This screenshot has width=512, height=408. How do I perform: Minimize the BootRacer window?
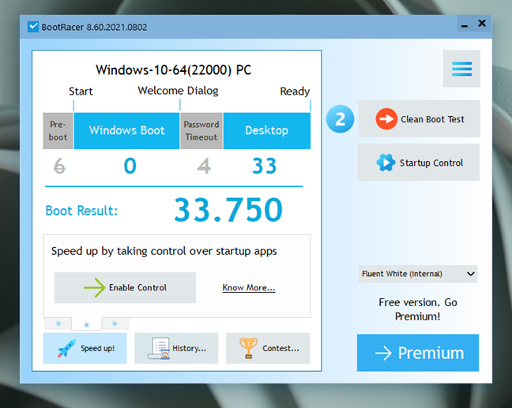coord(465,24)
